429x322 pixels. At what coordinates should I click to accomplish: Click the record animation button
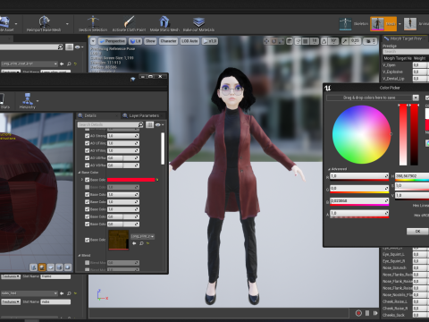[358, 313]
